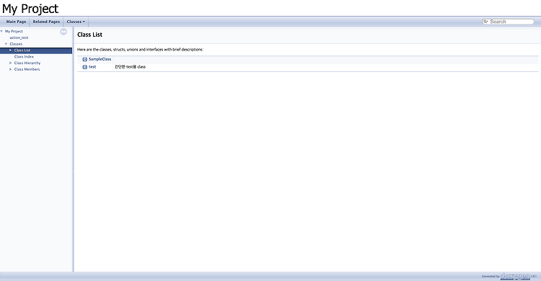Select My Project in the tree

[x=14, y=32]
